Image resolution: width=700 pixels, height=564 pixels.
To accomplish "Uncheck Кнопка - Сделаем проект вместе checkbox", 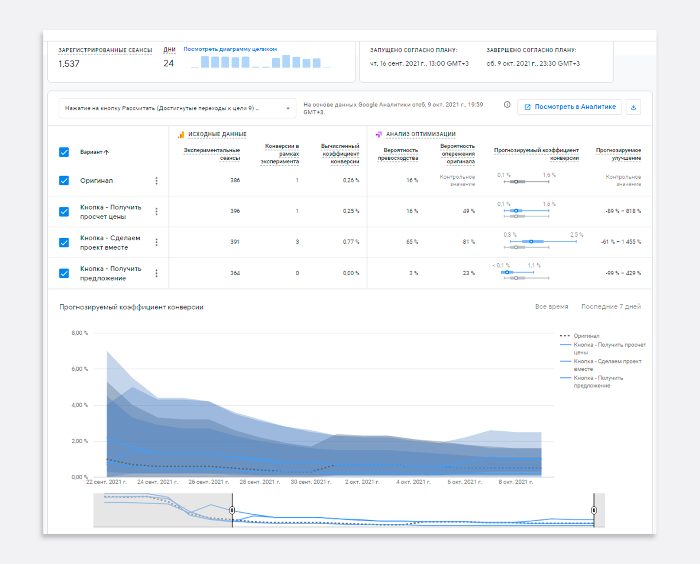I will point(64,242).
